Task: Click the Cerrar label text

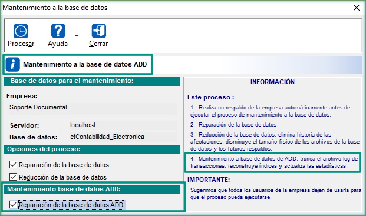Action: (98, 44)
